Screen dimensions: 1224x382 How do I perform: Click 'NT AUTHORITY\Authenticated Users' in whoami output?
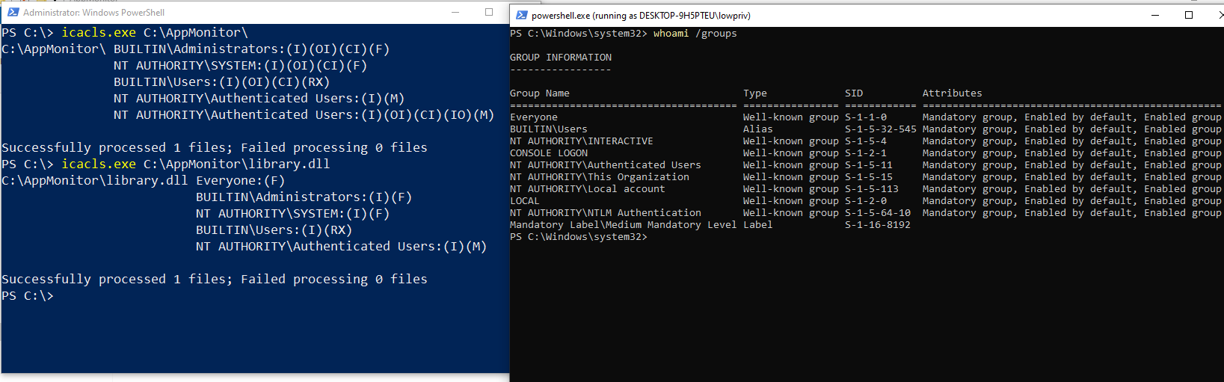tap(606, 165)
